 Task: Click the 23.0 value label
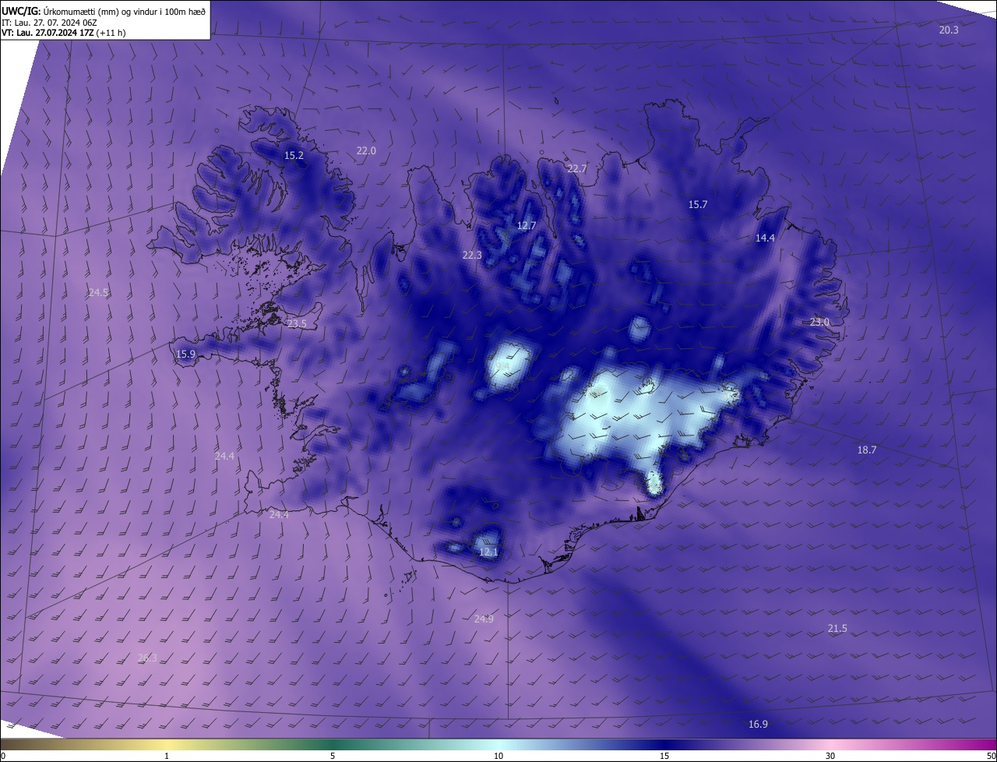[x=820, y=323]
